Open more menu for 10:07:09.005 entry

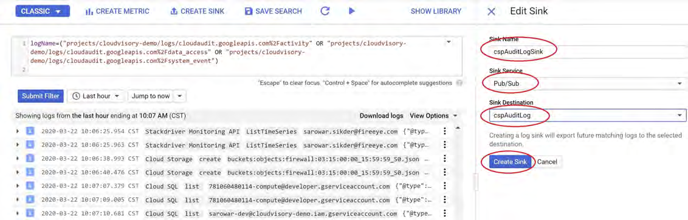[x=444, y=200]
